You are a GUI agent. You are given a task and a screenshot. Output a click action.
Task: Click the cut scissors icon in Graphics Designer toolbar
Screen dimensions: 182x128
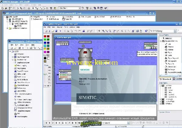[x=65, y=31]
